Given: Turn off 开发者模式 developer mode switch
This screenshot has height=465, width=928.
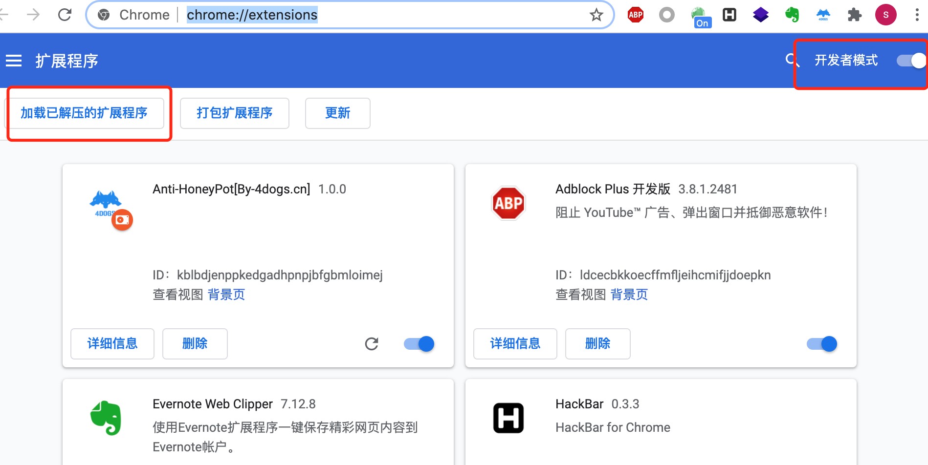Looking at the screenshot, I should click(911, 61).
